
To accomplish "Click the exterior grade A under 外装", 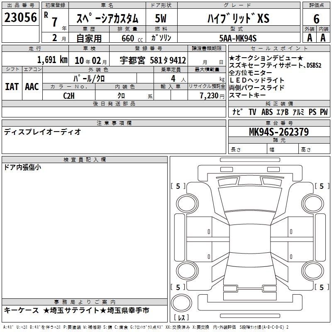I will click(x=309, y=37).
